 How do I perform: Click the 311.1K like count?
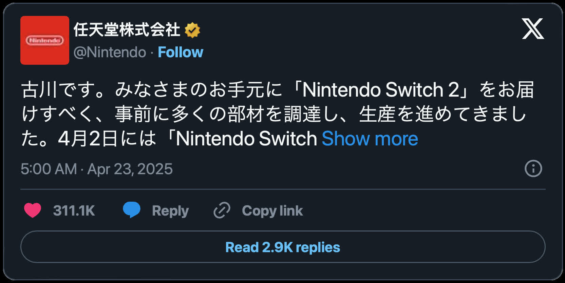[74, 211]
